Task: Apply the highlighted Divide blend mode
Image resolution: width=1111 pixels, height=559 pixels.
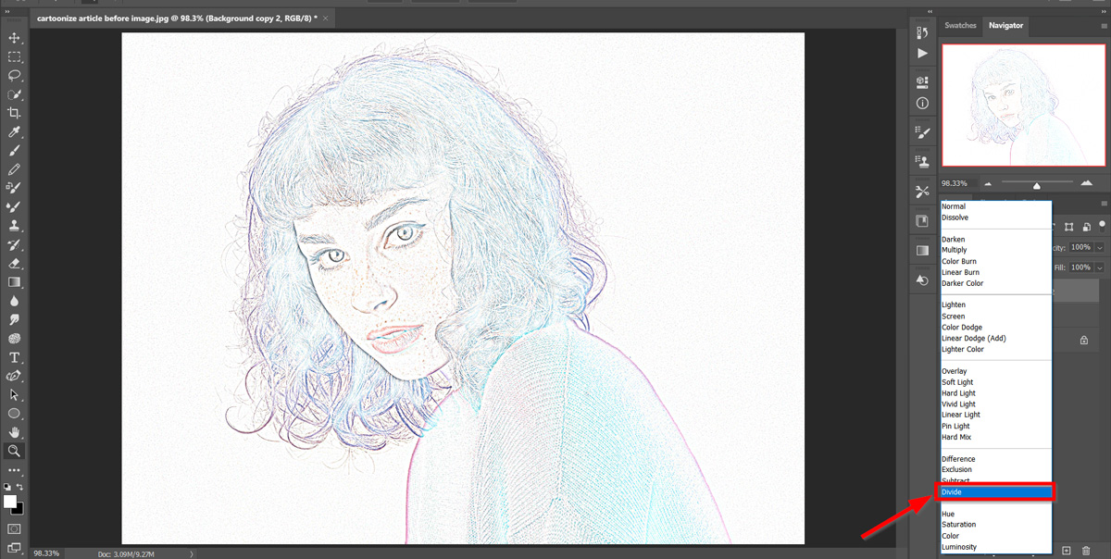Action: (x=954, y=491)
